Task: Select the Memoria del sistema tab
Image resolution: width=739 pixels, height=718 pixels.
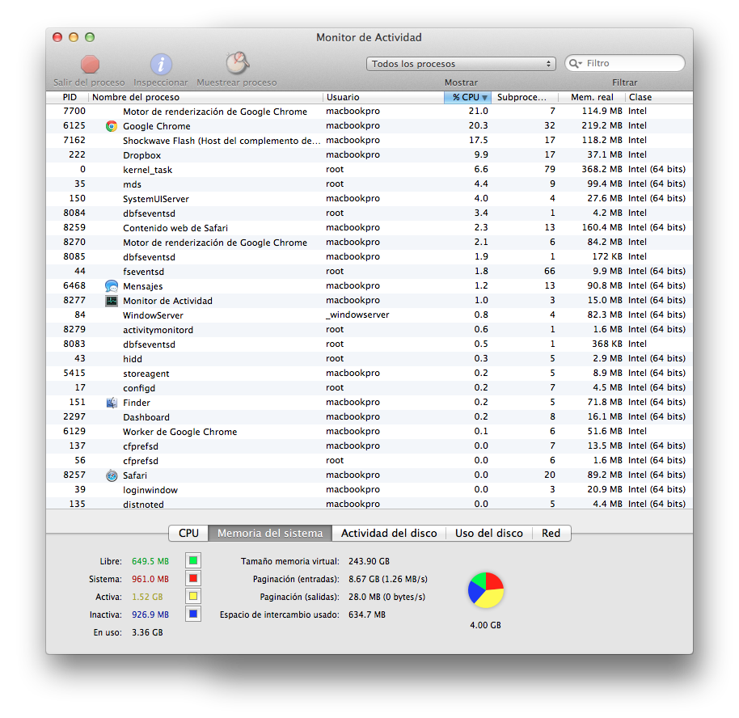Action: pos(270,533)
